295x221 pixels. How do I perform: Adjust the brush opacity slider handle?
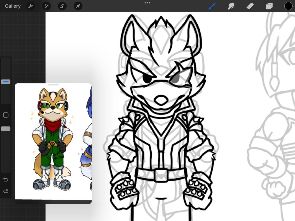[x=6, y=129]
